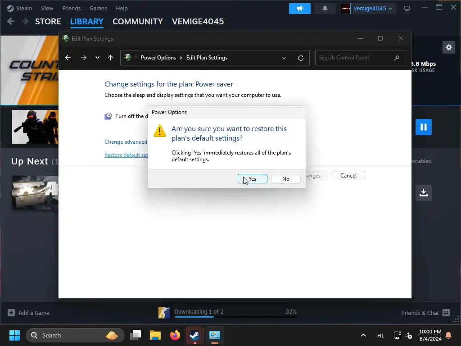Show hidden system tray icons
The height and width of the screenshot is (346, 461).
[x=363, y=335]
